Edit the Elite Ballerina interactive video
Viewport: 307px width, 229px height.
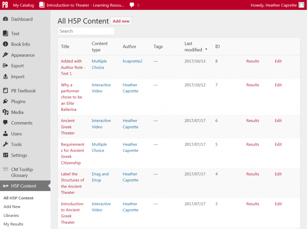click(x=278, y=85)
